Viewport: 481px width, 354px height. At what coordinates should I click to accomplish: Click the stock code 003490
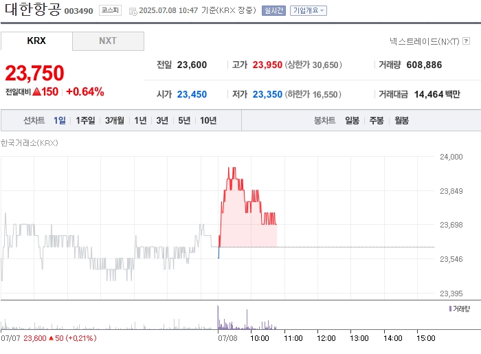click(78, 11)
